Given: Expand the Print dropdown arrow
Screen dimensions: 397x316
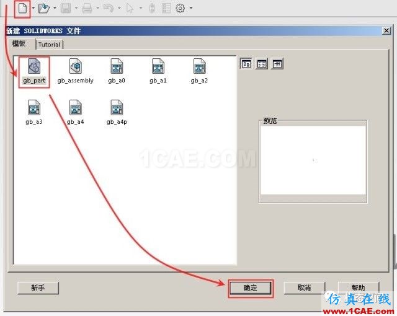Looking at the screenshot, I should (98, 8).
